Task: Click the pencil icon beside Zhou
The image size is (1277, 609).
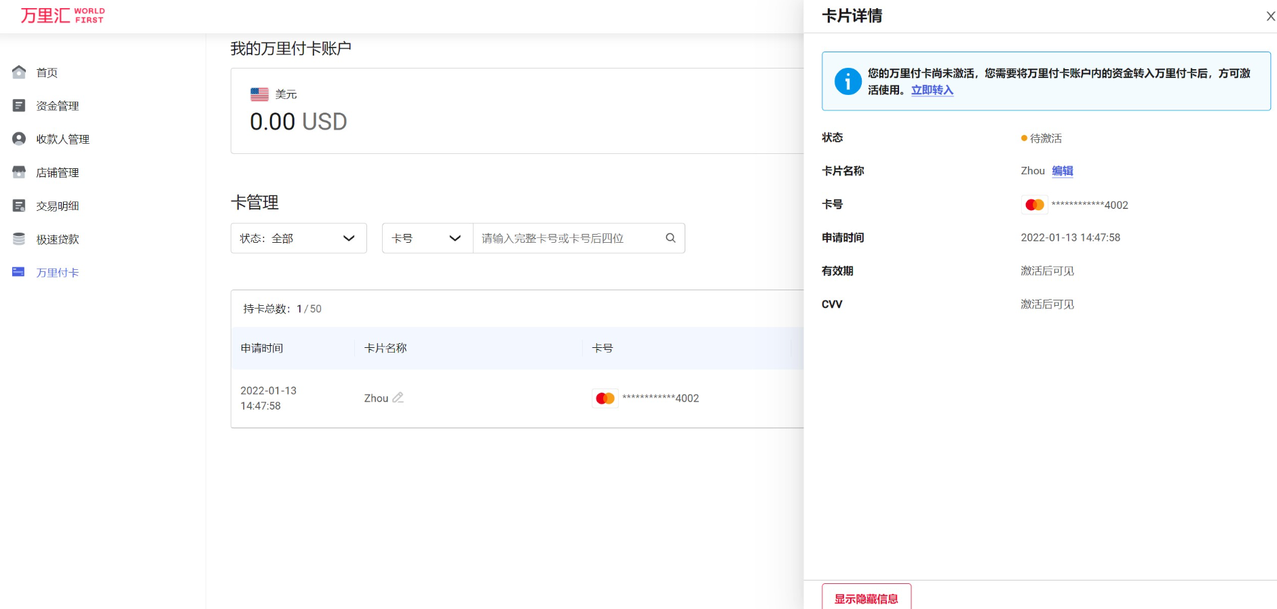Action: (x=398, y=397)
